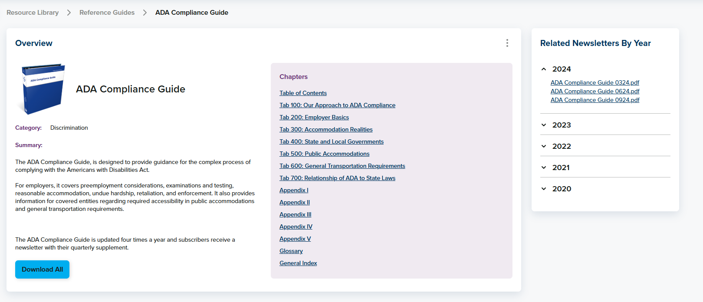
Task: Click the first breadcrumb separator chevron
Action: [69, 13]
